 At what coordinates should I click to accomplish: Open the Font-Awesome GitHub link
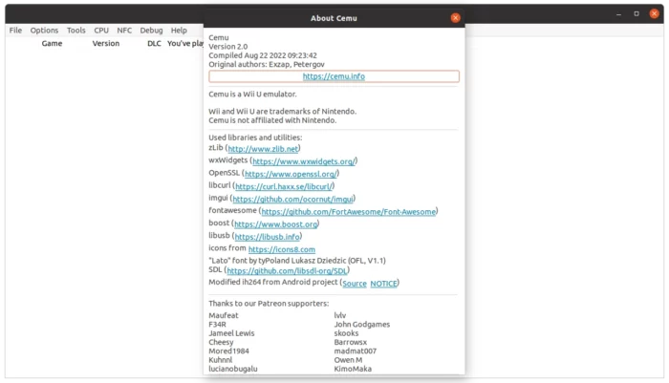(348, 211)
